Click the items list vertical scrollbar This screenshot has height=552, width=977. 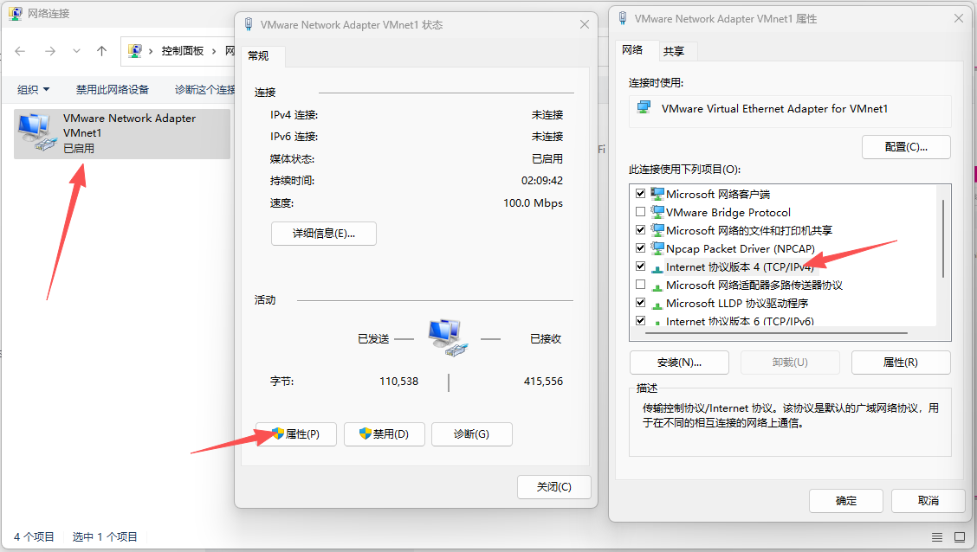tap(943, 238)
